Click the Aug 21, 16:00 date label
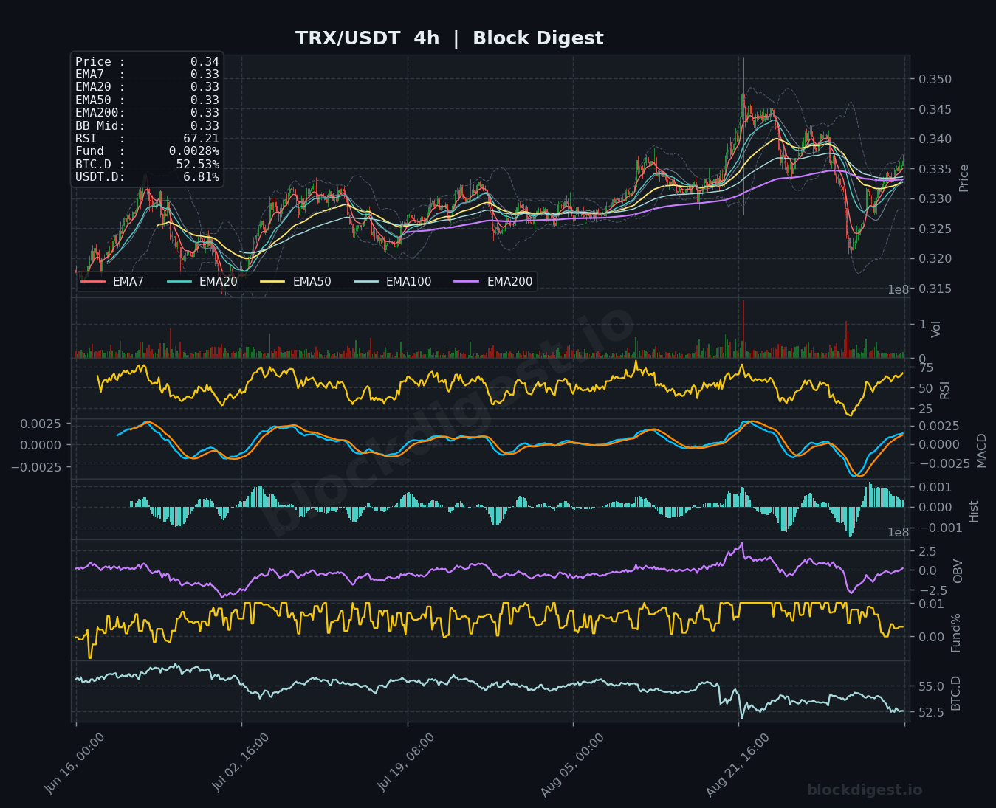 coord(738,765)
